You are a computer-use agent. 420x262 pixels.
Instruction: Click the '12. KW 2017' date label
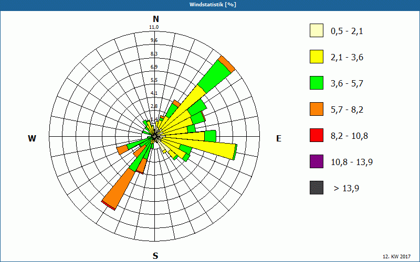(398, 257)
